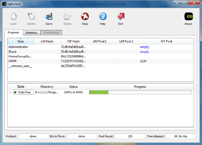Click the Status column header
Viewport: 202px width, 145px height.
[x=73, y=87]
